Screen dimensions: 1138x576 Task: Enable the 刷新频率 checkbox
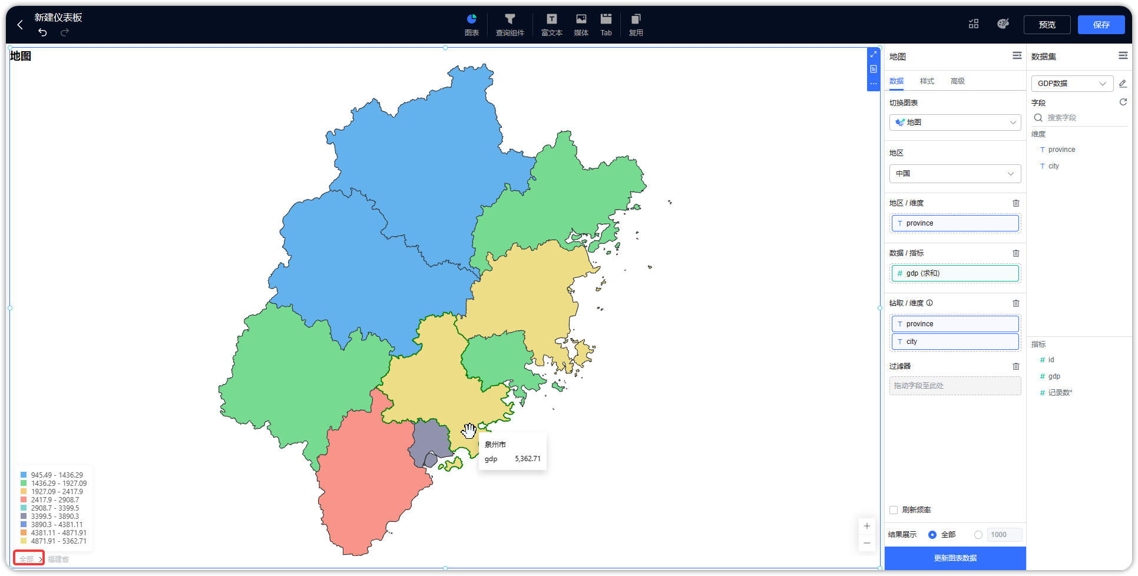pos(894,510)
